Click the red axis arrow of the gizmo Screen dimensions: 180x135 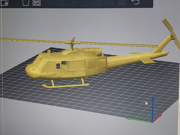[x=157, y=118]
